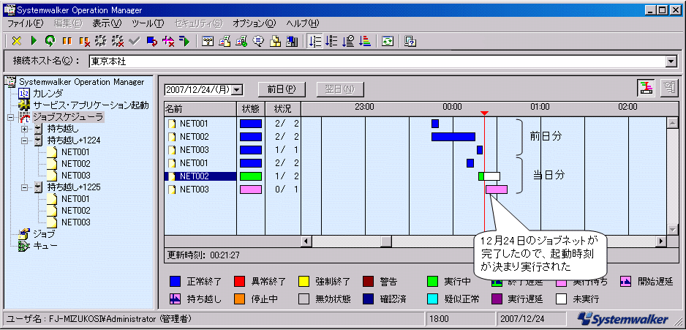Click the pause-release icon with red X
The width and height of the screenshot is (686, 330).
coord(84,41)
